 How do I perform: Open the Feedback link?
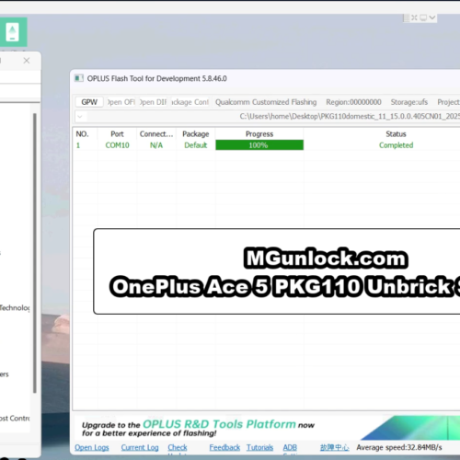[x=224, y=447]
